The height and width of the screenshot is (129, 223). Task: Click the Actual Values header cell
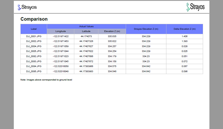[86, 26]
